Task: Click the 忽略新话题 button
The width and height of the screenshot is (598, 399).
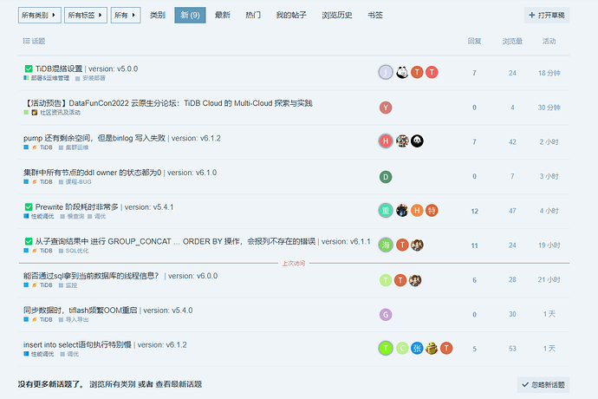Action: tap(543, 384)
